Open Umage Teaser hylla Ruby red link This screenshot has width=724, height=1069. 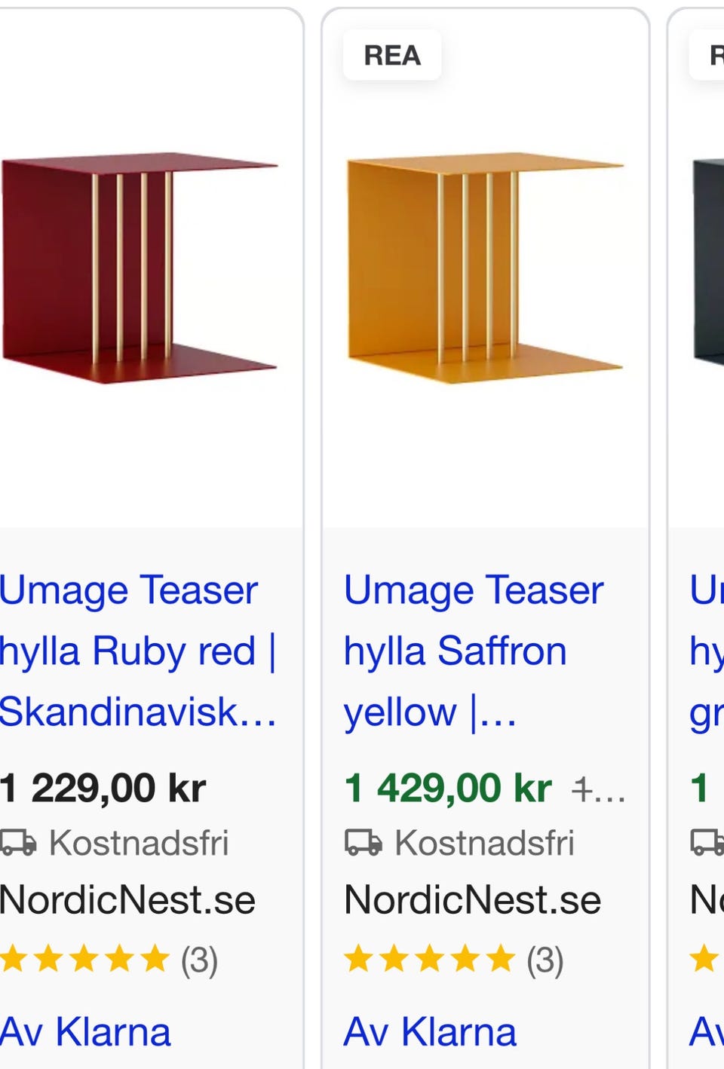coord(138,651)
